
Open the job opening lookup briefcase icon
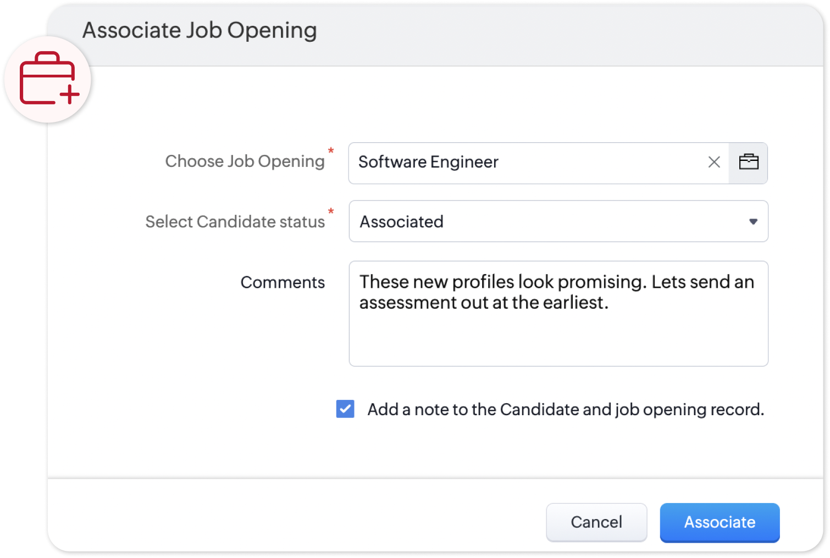[748, 162]
